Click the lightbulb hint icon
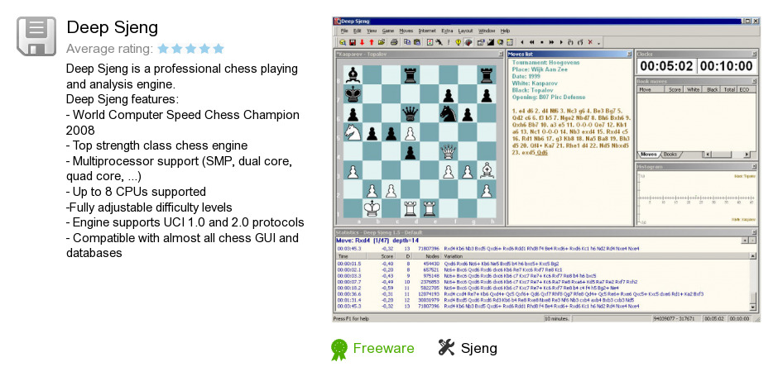 coord(458,42)
